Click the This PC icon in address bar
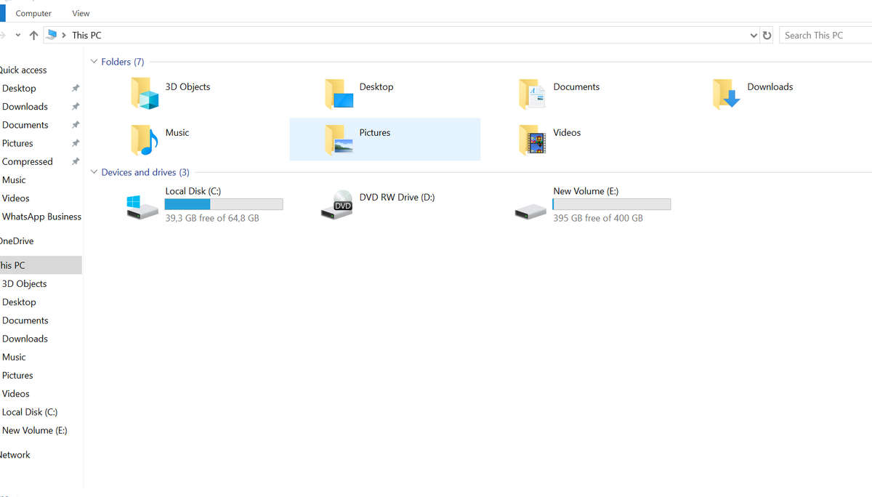 click(52, 34)
